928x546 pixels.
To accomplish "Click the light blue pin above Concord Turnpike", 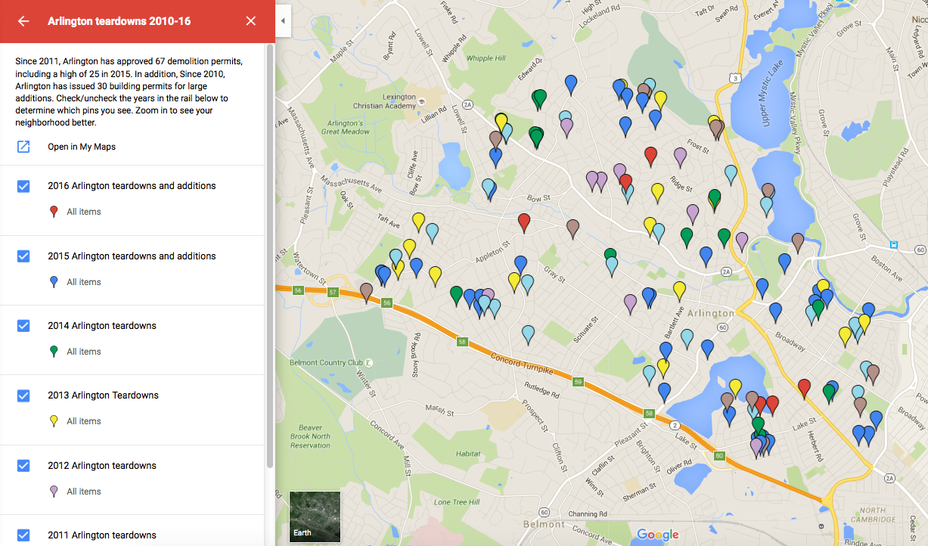I will (x=529, y=333).
